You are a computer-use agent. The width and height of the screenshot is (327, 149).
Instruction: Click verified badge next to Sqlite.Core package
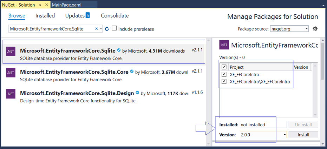[132, 72]
